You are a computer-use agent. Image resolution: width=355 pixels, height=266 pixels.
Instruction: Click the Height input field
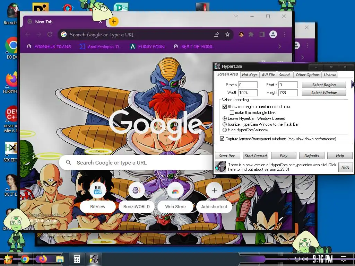[288, 92]
